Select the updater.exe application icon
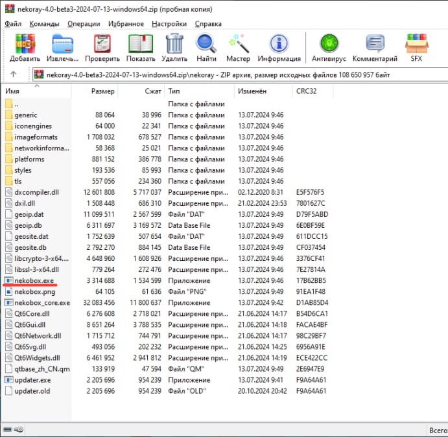 click(9, 380)
